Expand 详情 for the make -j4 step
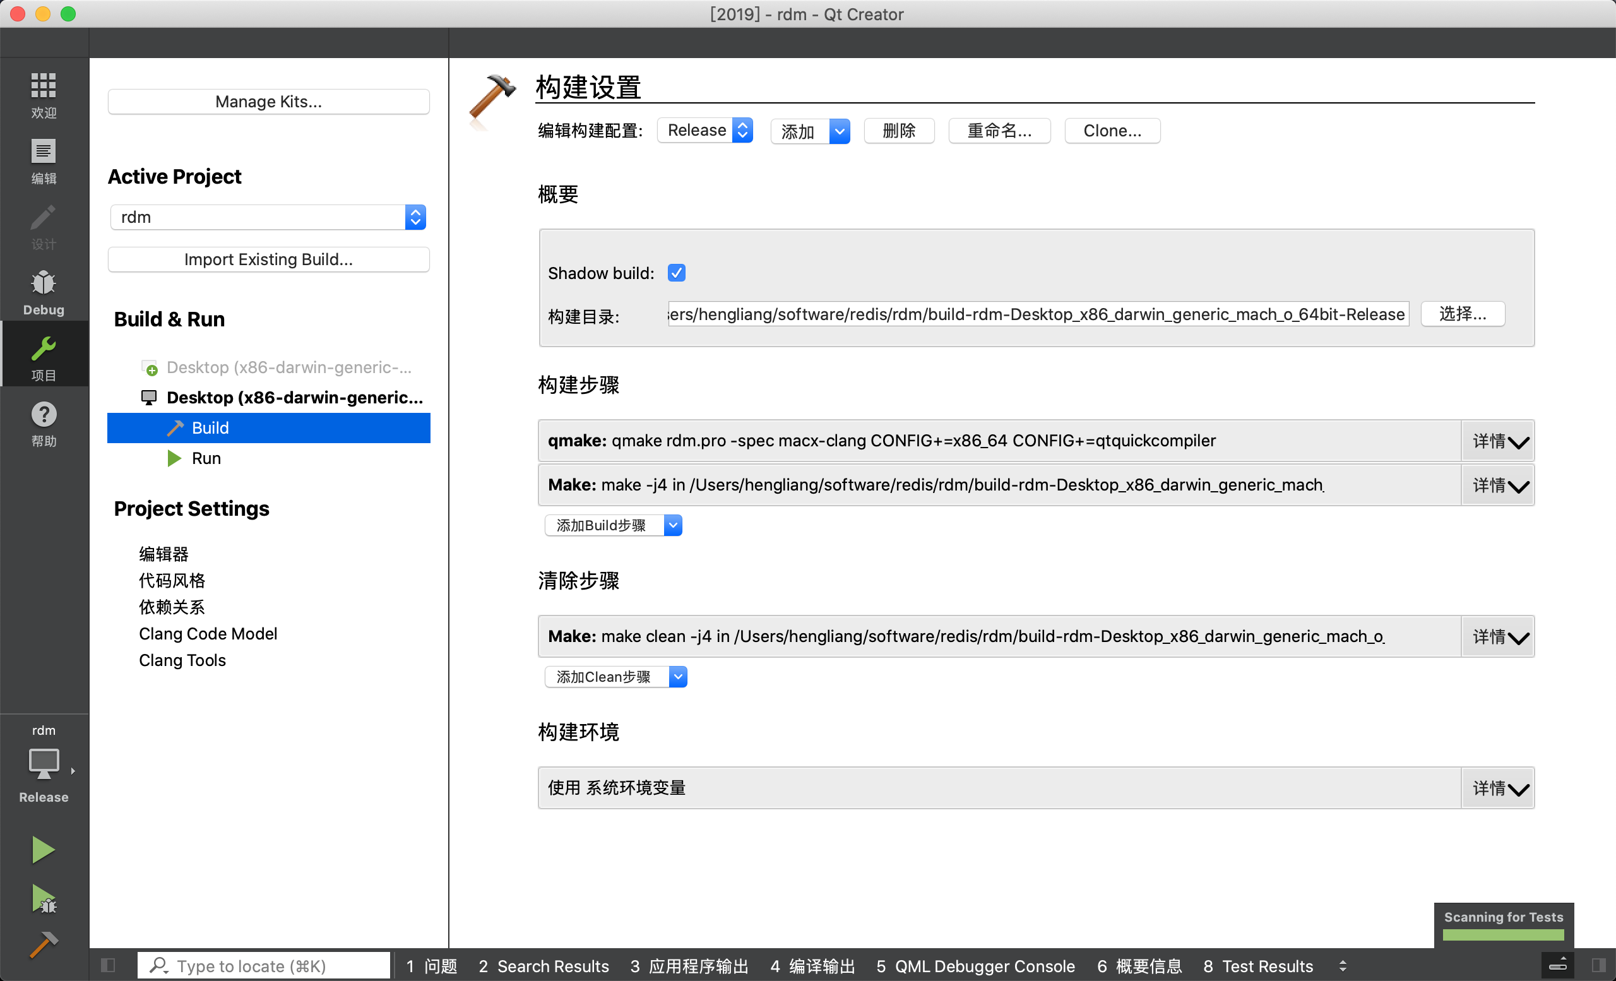Image resolution: width=1616 pixels, height=981 pixels. tap(1499, 485)
